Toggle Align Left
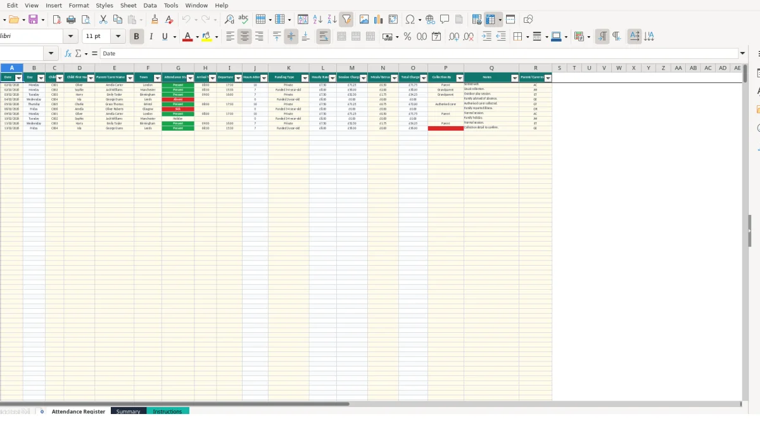This screenshot has height=428, width=760. point(231,37)
